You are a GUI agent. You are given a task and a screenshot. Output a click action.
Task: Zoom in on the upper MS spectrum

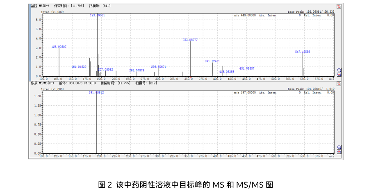click(339, 70)
